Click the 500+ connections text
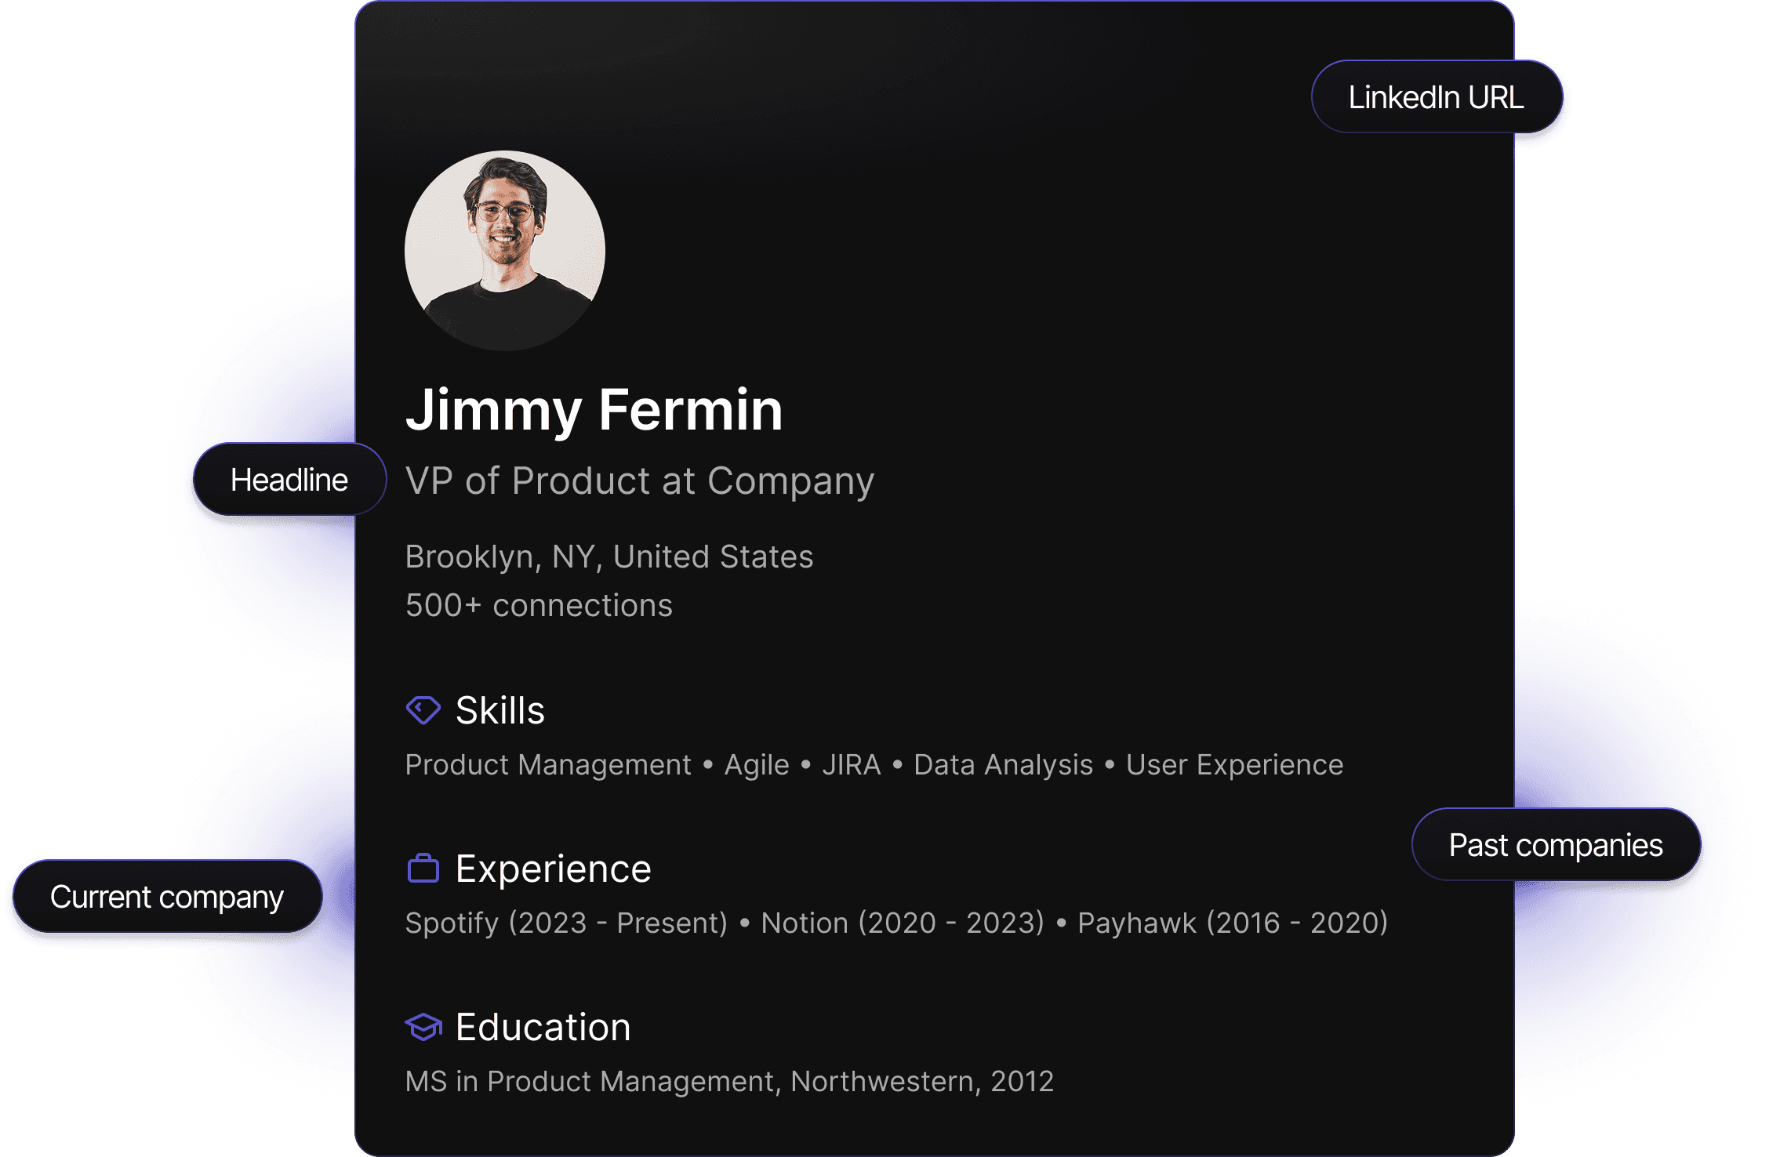Image resolution: width=1780 pixels, height=1157 pixels. click(538, 605)
